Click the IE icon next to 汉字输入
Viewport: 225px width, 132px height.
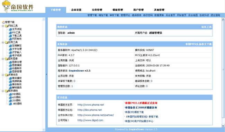[10, 52]
